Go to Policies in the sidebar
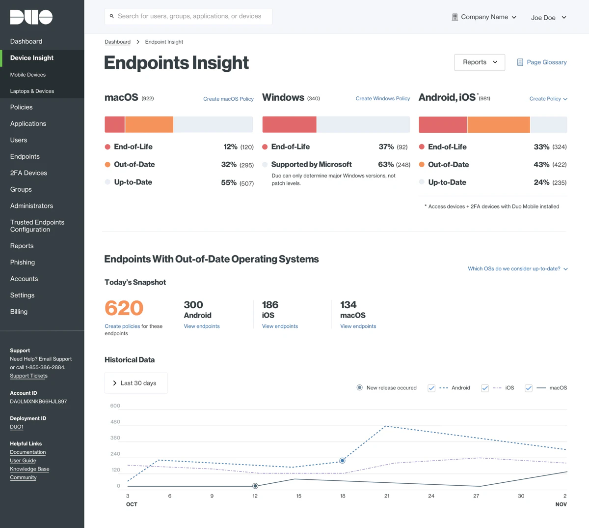Screen dimensions: 589x528 click(22, 107)
